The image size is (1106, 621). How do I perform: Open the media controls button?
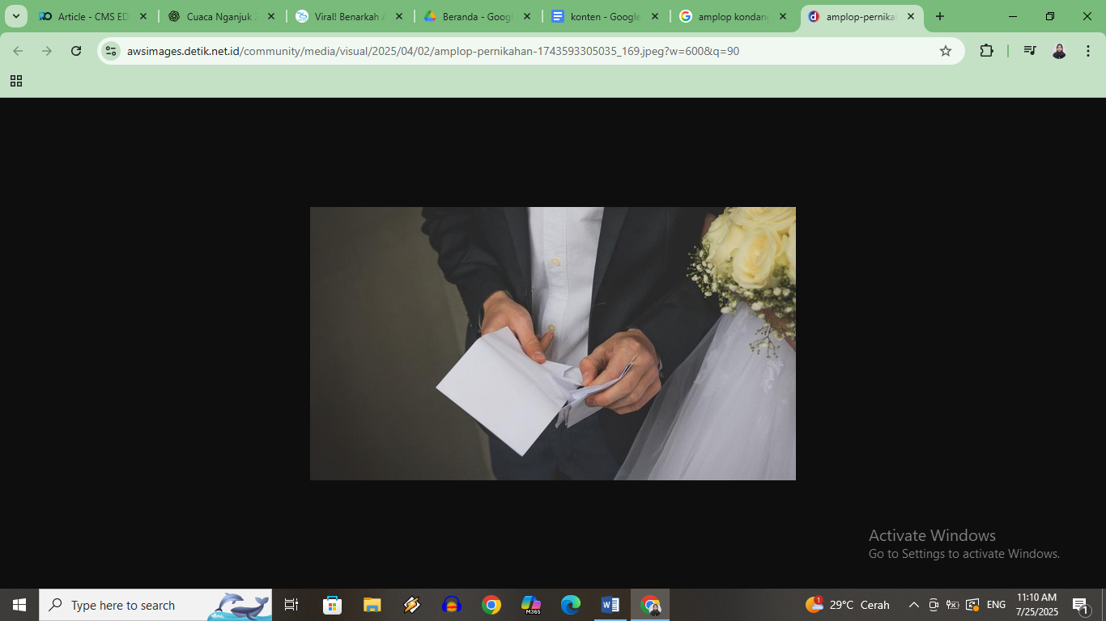(1030, 51)
